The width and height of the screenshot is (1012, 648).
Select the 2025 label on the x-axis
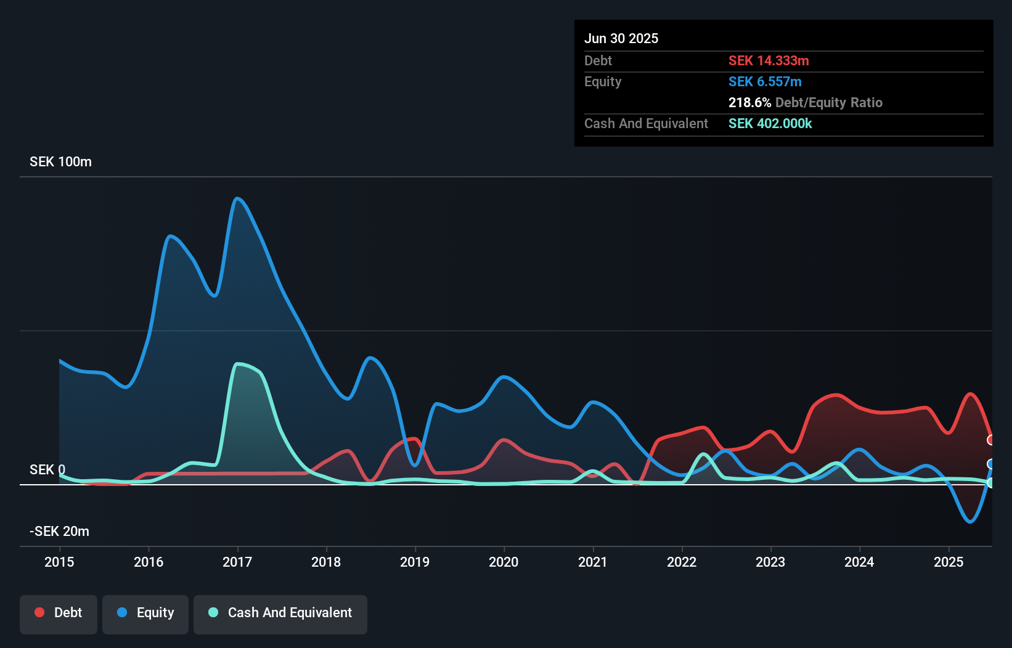point(949,562)
